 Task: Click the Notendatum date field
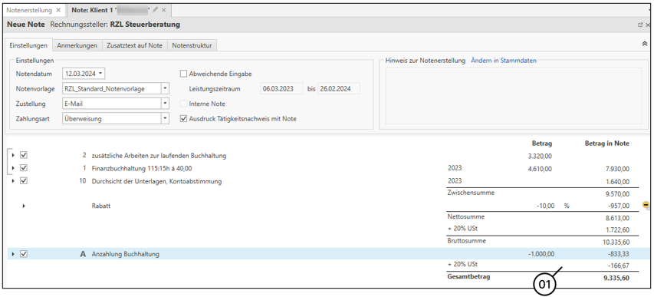pyautogui.click(x=84, y=74)
